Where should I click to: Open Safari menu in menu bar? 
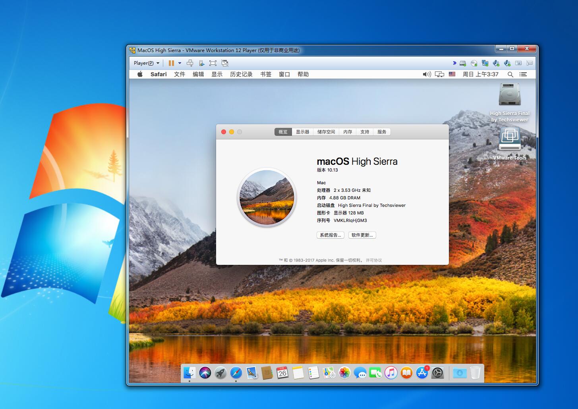[x=159, y=74]
